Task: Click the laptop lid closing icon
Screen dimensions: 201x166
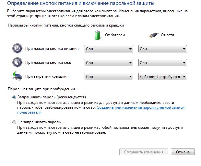Action: click(17, 76)
